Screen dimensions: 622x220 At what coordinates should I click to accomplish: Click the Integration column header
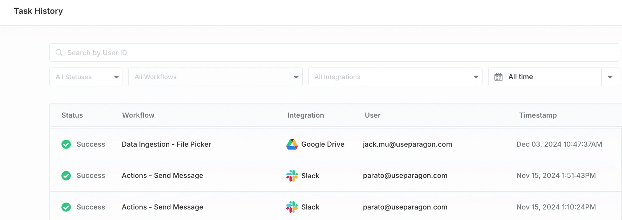(306, 115)
